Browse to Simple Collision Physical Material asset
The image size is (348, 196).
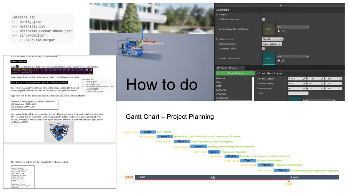pos(283,31)
